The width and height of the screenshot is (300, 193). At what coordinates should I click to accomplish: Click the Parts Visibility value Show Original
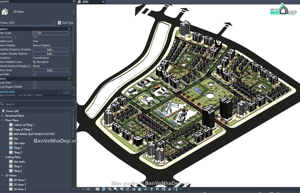point(41,45)
